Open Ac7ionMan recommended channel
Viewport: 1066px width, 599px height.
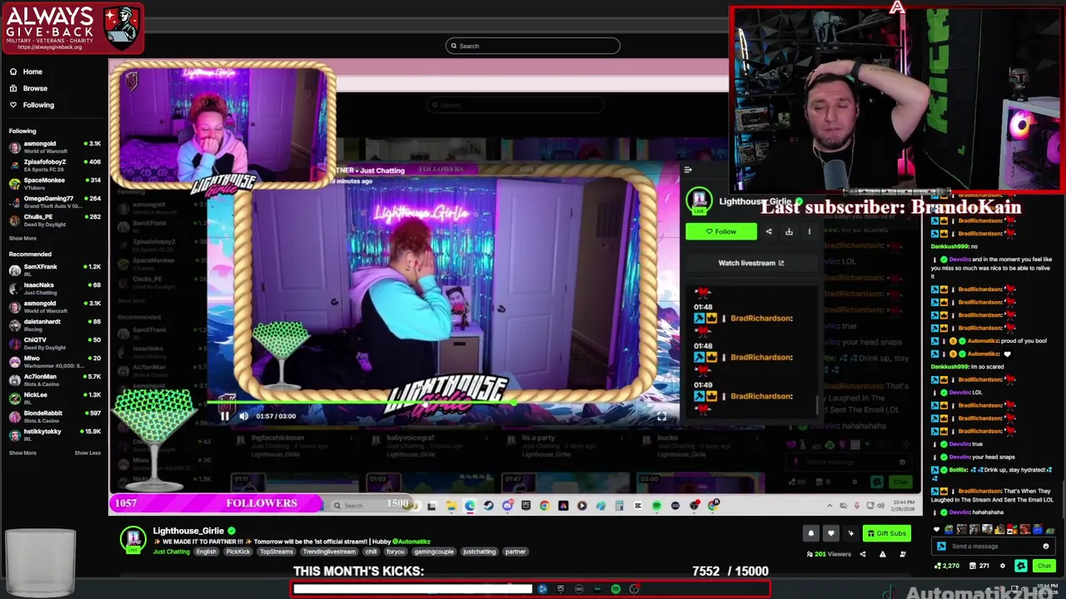(54, 380)
